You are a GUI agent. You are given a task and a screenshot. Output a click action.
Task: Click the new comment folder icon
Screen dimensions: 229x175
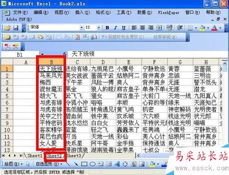[x=7, y=37]
